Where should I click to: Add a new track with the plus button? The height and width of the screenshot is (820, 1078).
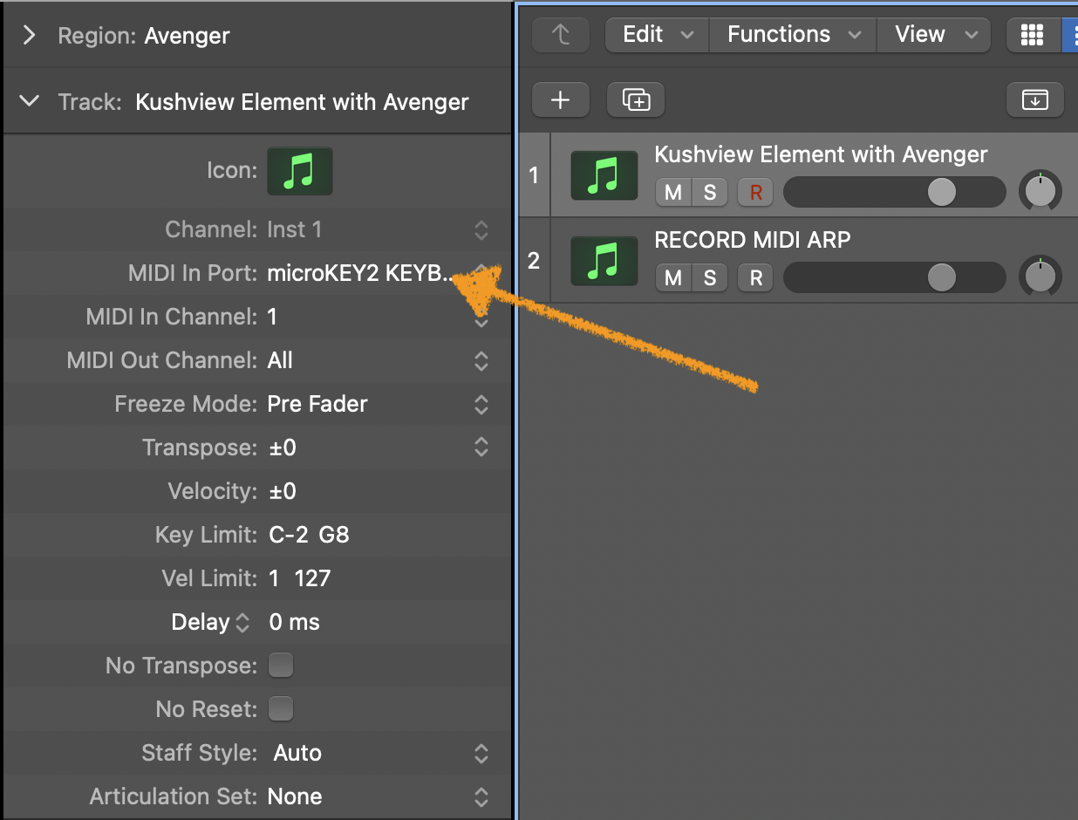point(561,100)
